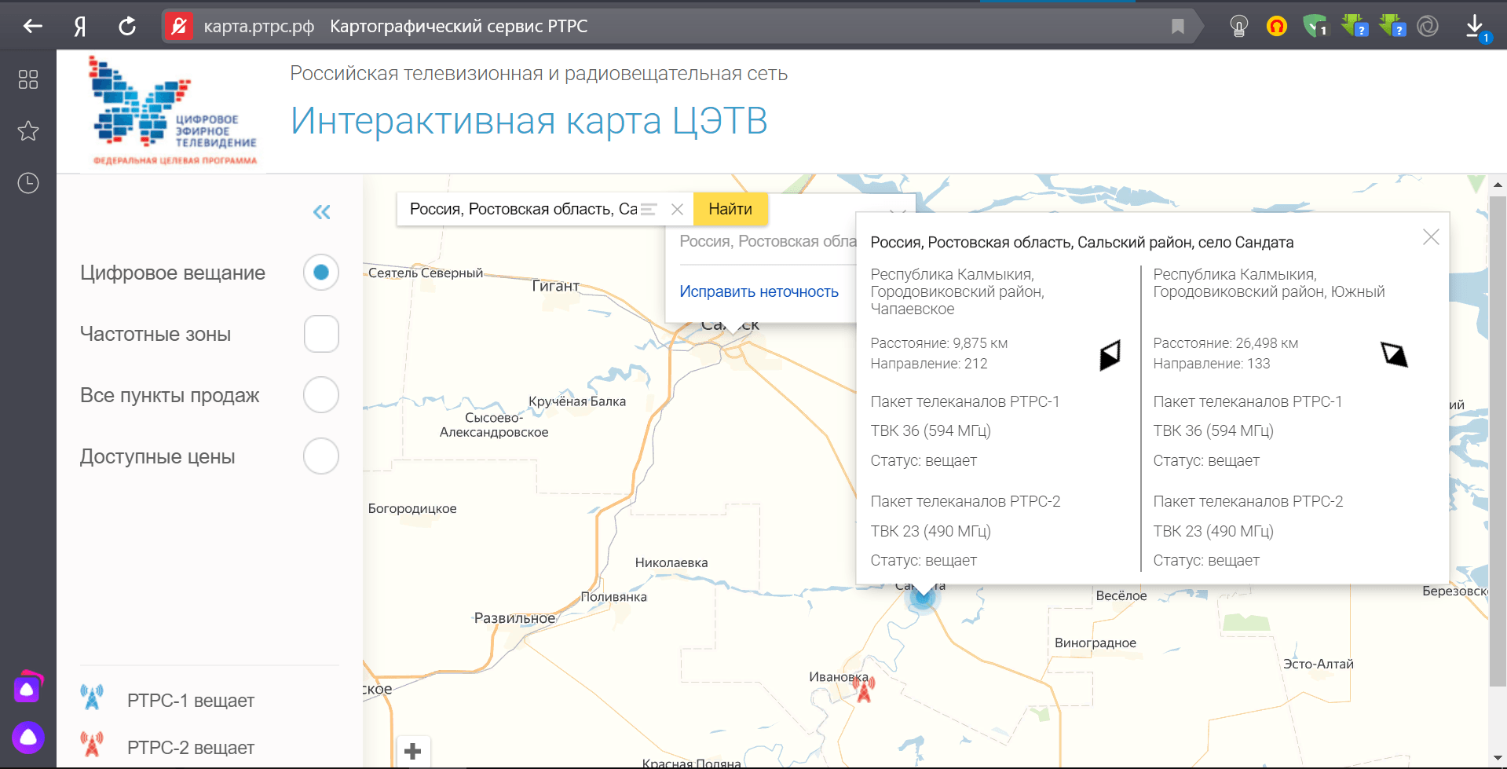Collapse the left panel with double chevron
1507x769 pixels.
point(321,212)
